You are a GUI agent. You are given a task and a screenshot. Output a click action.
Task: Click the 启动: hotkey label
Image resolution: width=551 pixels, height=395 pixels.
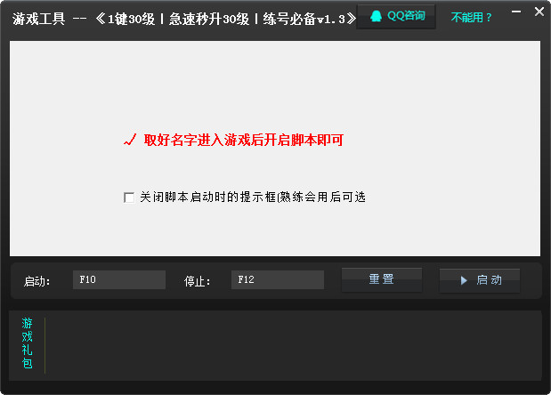click(36, 281)
